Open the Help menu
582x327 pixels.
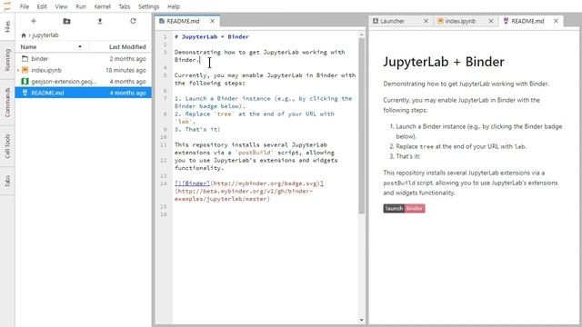(x=174, y=6)
